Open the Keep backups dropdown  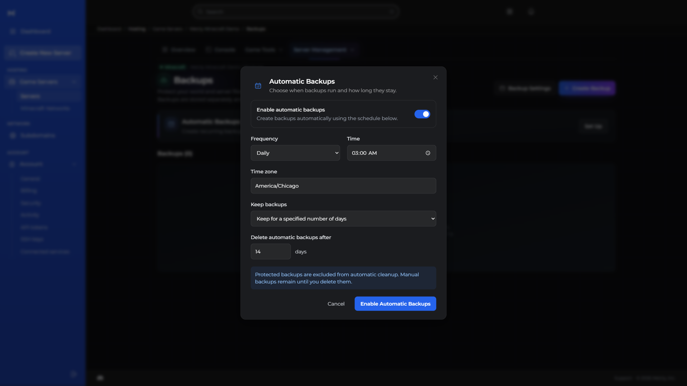tap(343, 219)
